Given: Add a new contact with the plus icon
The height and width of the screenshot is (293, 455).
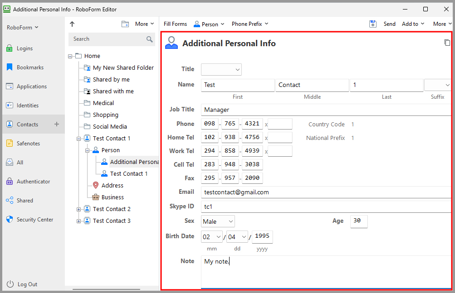Looking at the screenshot, I should tap(57, 124).
